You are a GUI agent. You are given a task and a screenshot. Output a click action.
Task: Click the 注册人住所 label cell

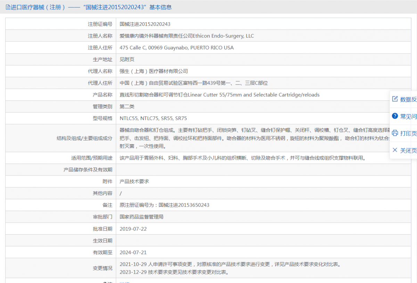pos(61,48)
